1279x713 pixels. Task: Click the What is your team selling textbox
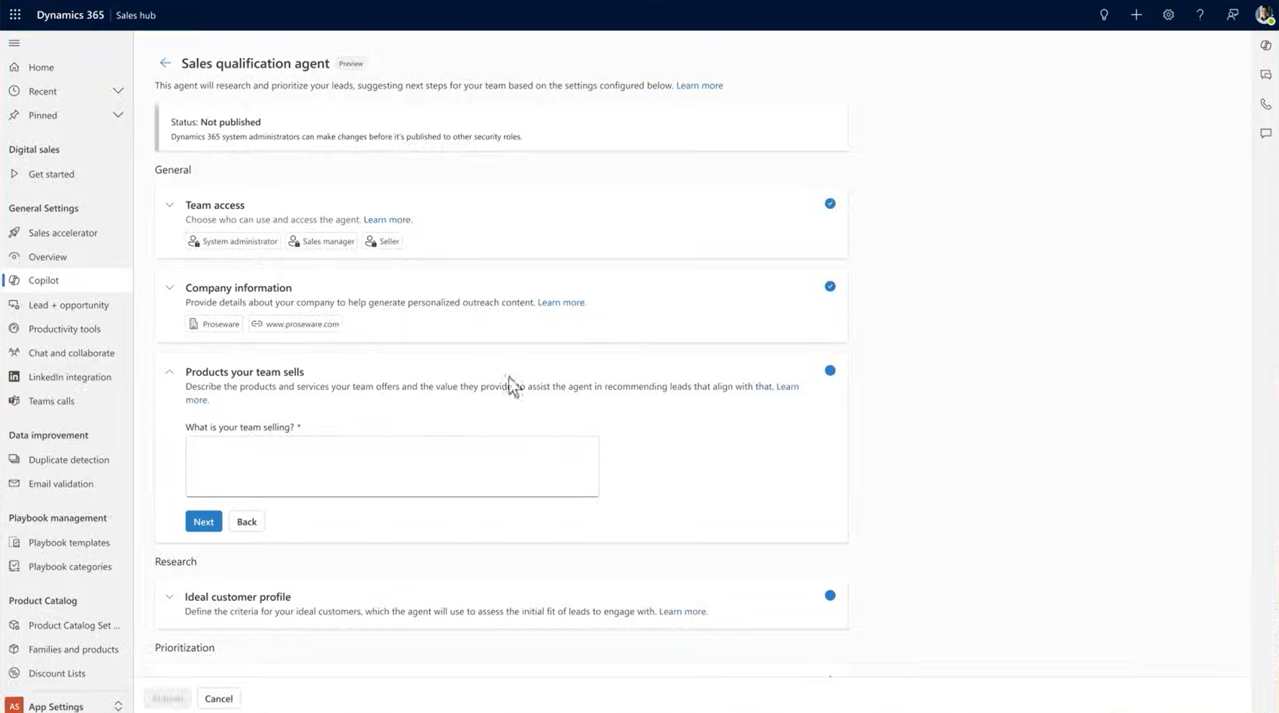[x=393, y=466]
